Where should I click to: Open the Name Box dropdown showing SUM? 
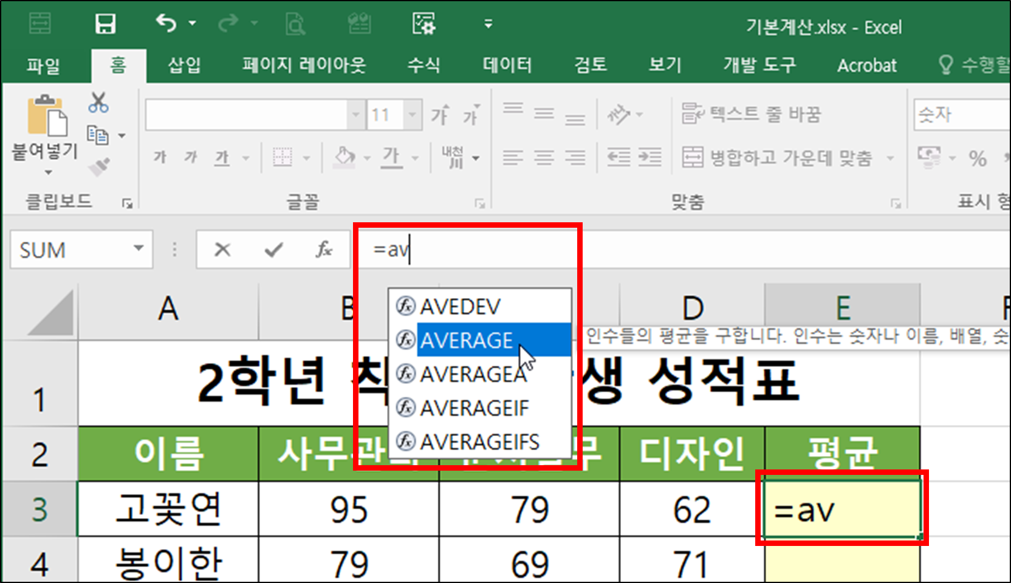137,249
